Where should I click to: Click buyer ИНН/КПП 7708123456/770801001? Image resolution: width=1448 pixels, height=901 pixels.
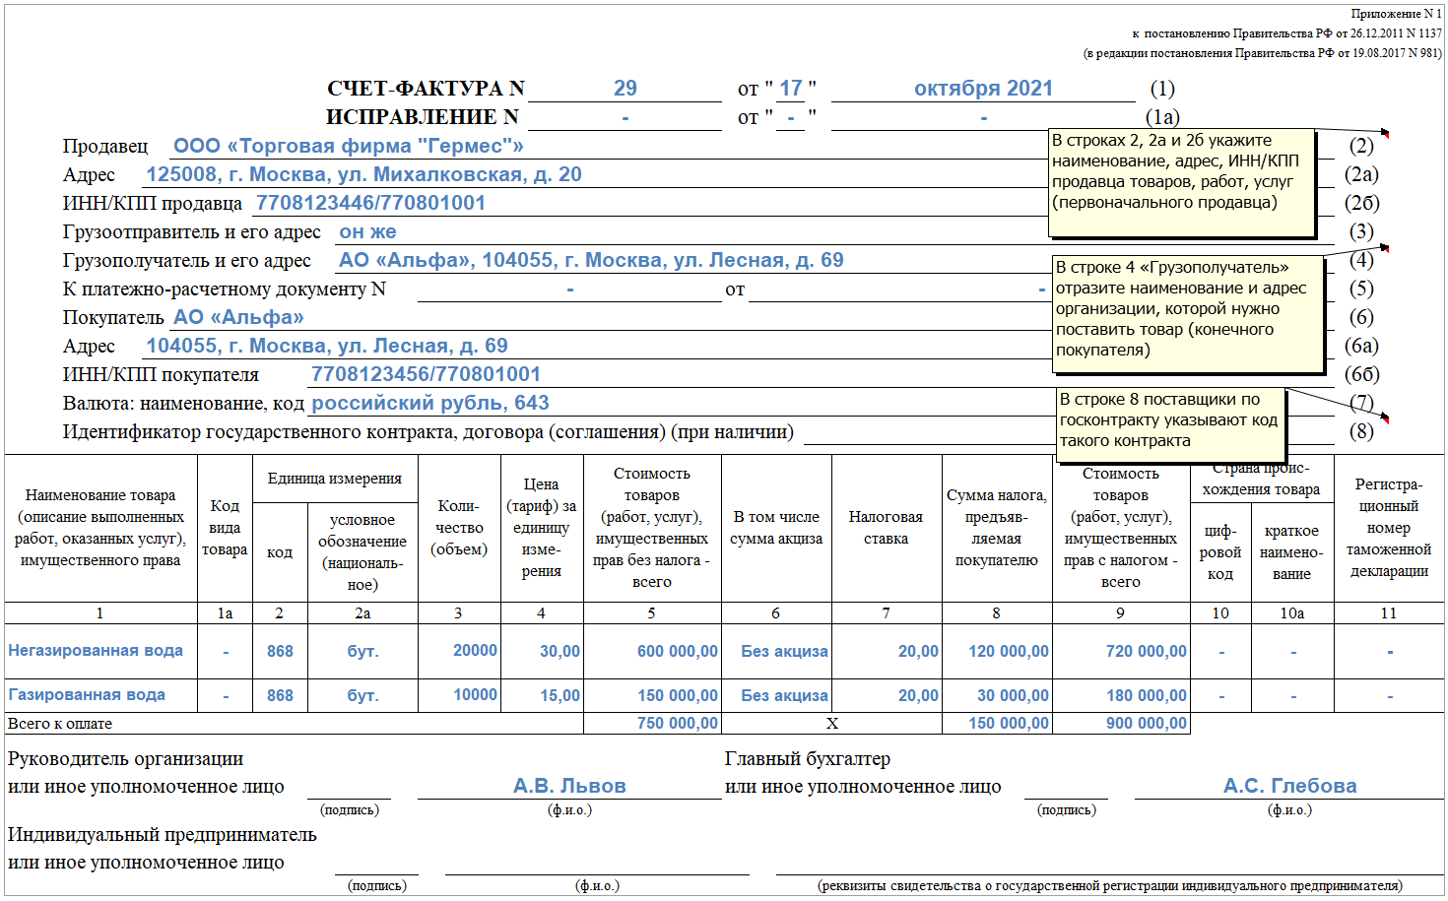426,374
